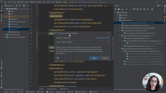Open the TODO tool window tab
Screen dimensions: 166x93
point(20,92)
